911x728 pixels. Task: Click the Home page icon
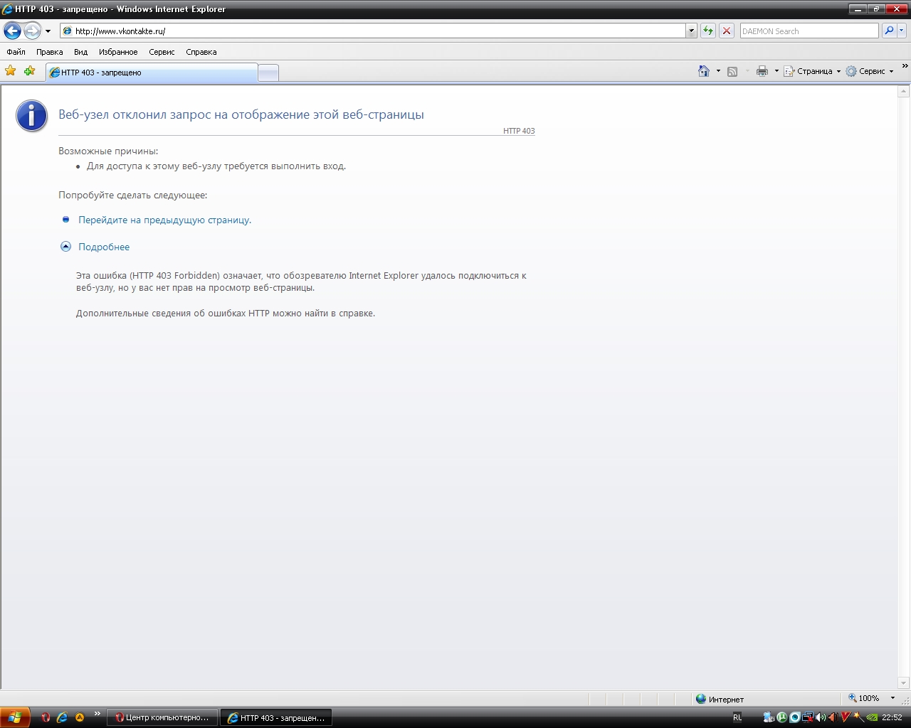tap(704, 71)
